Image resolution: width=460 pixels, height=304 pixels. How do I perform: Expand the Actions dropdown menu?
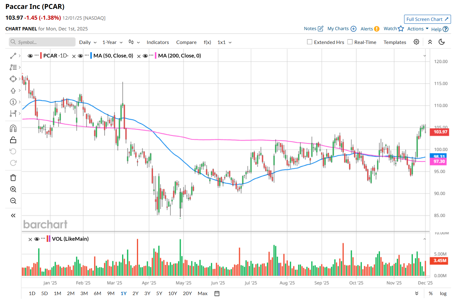coord(418,29)
